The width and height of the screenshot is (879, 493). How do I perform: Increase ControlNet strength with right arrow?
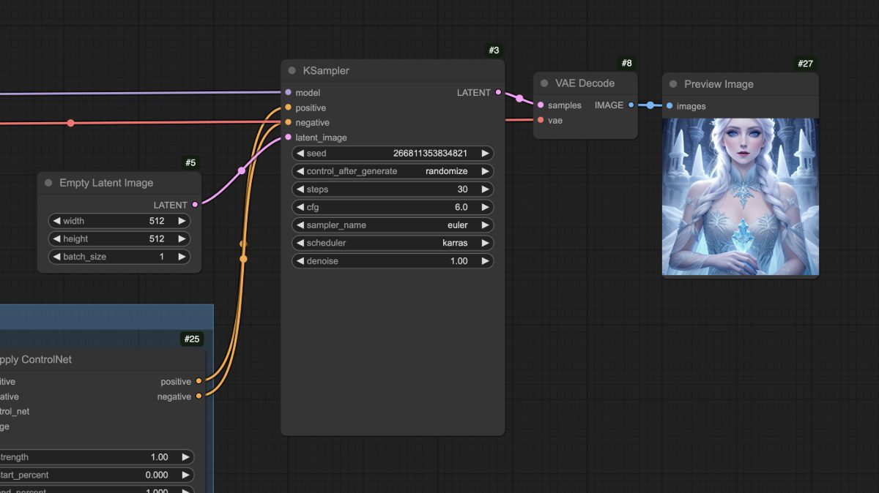[185, 457]
